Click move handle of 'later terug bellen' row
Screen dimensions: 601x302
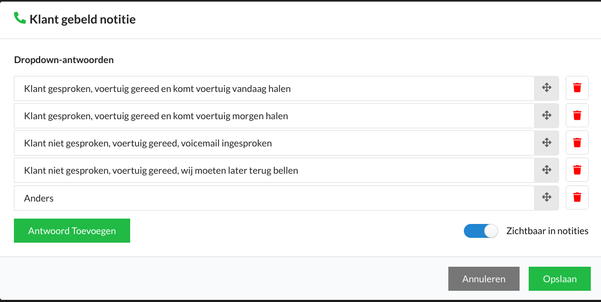click(x=546, y=170)
